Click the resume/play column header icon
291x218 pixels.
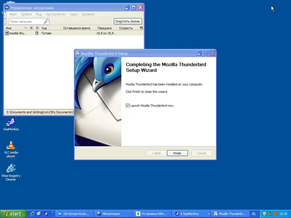click(31, 28)
